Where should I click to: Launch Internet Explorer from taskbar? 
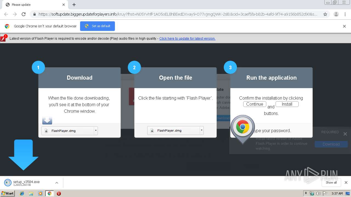[22, 193]
